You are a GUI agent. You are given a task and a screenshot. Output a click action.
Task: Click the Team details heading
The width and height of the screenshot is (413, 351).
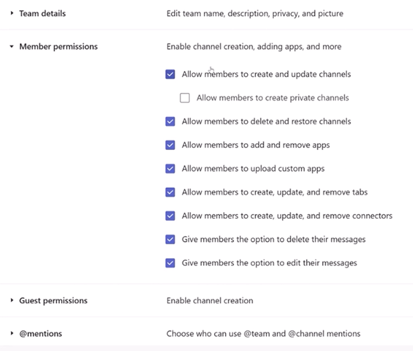(x=43, y=14)
